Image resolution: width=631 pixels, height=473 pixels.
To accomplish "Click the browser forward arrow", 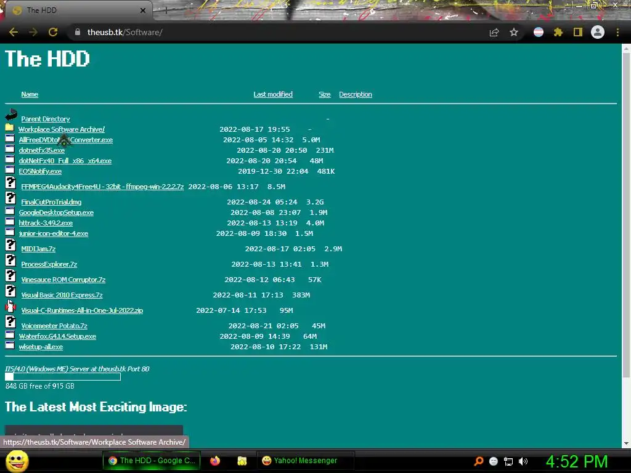I will click(33, 32).
